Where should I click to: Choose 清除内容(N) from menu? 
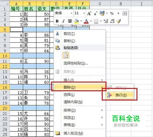pos(80,102)
